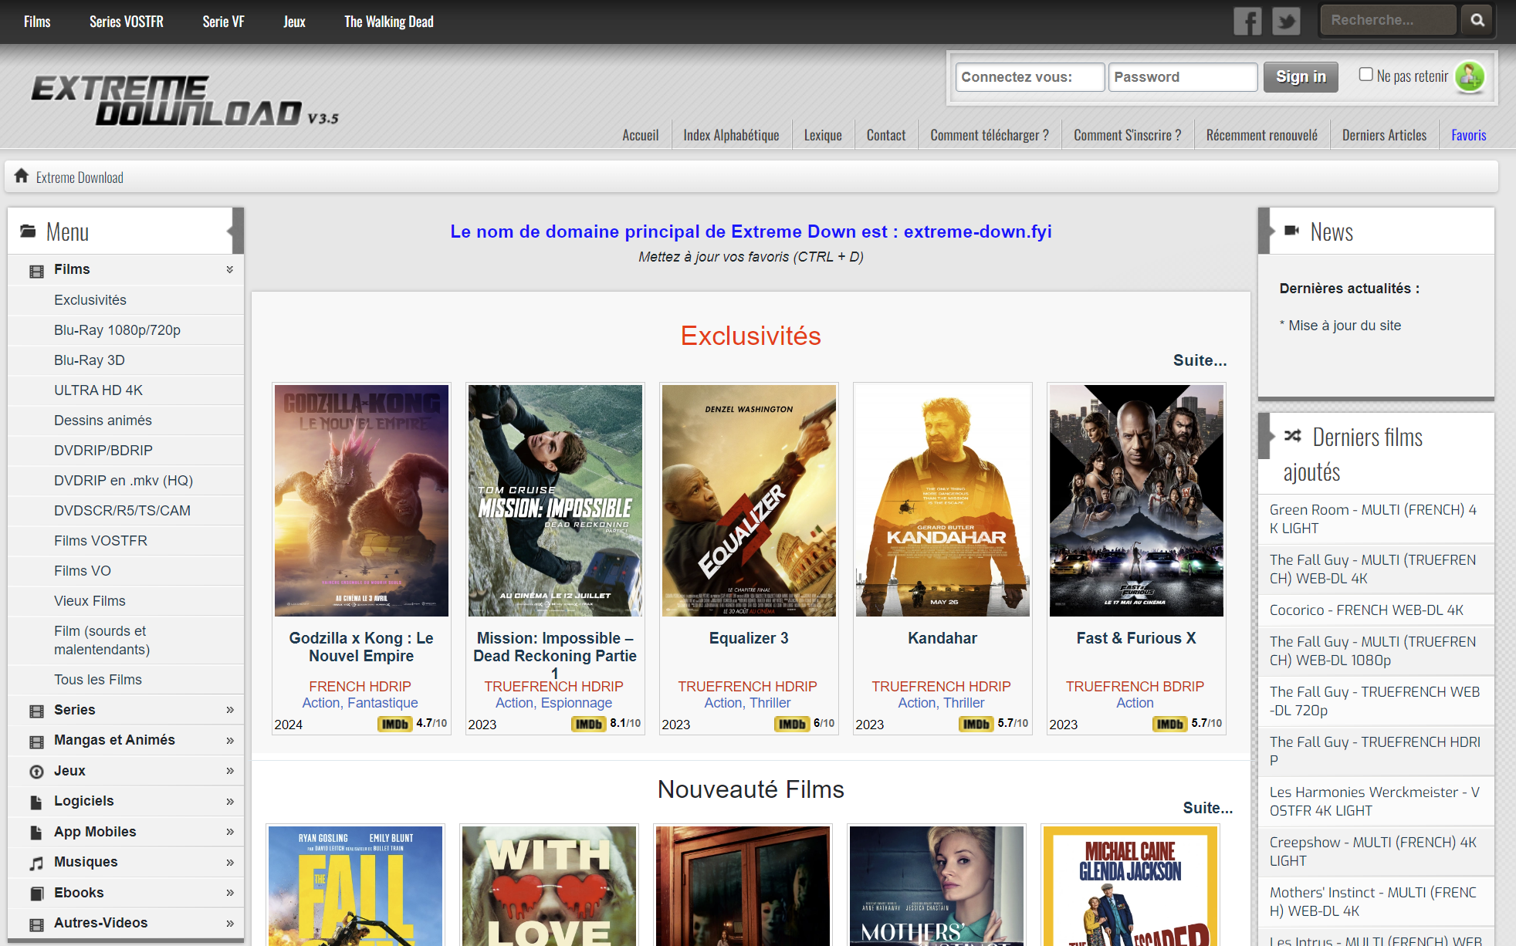Expand the Musiques menu section
This screenshot has height=946, width=1516.
(x=229, y=863)
